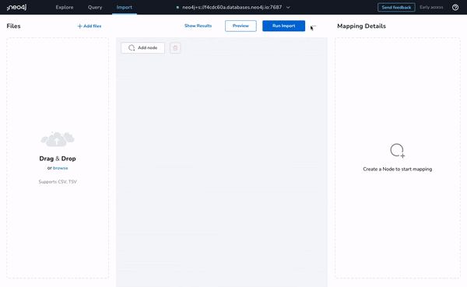
Task: Click the 'Supports CSV, TSV' text
Action: [58, 181]
